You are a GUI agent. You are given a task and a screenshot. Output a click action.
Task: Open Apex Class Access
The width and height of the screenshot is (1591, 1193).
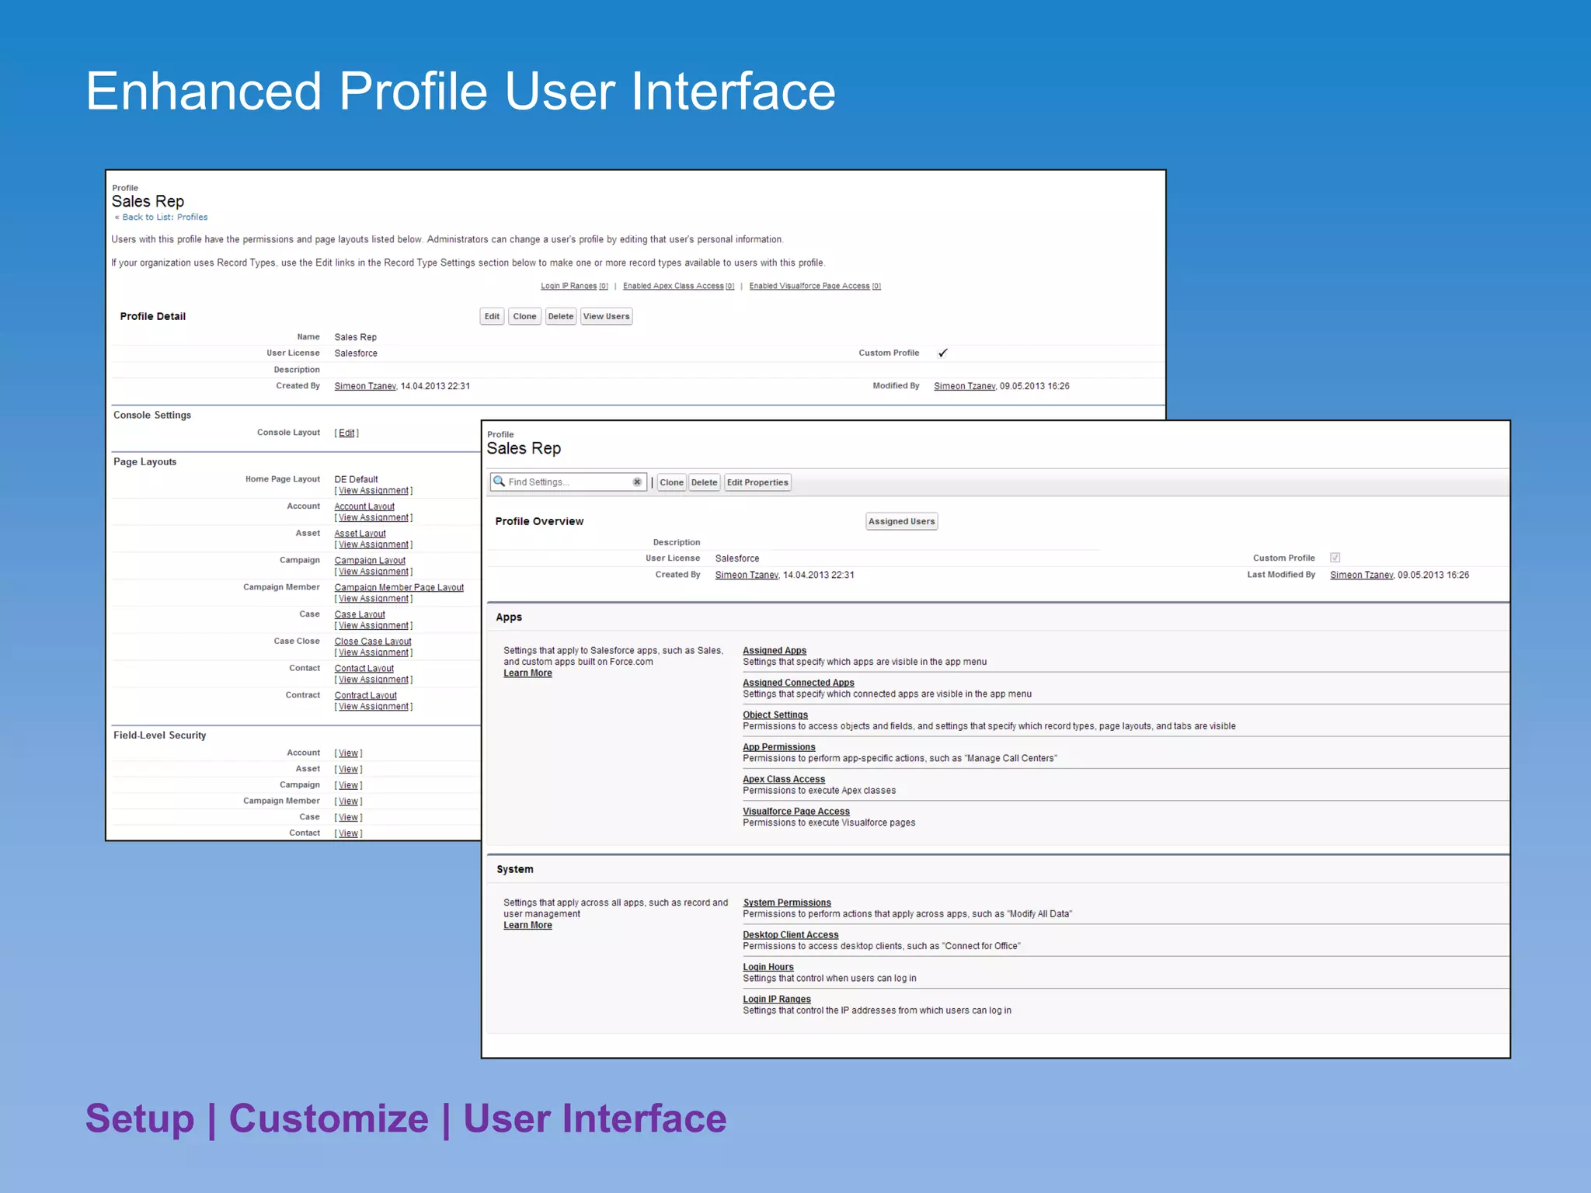tap(784, 779)
